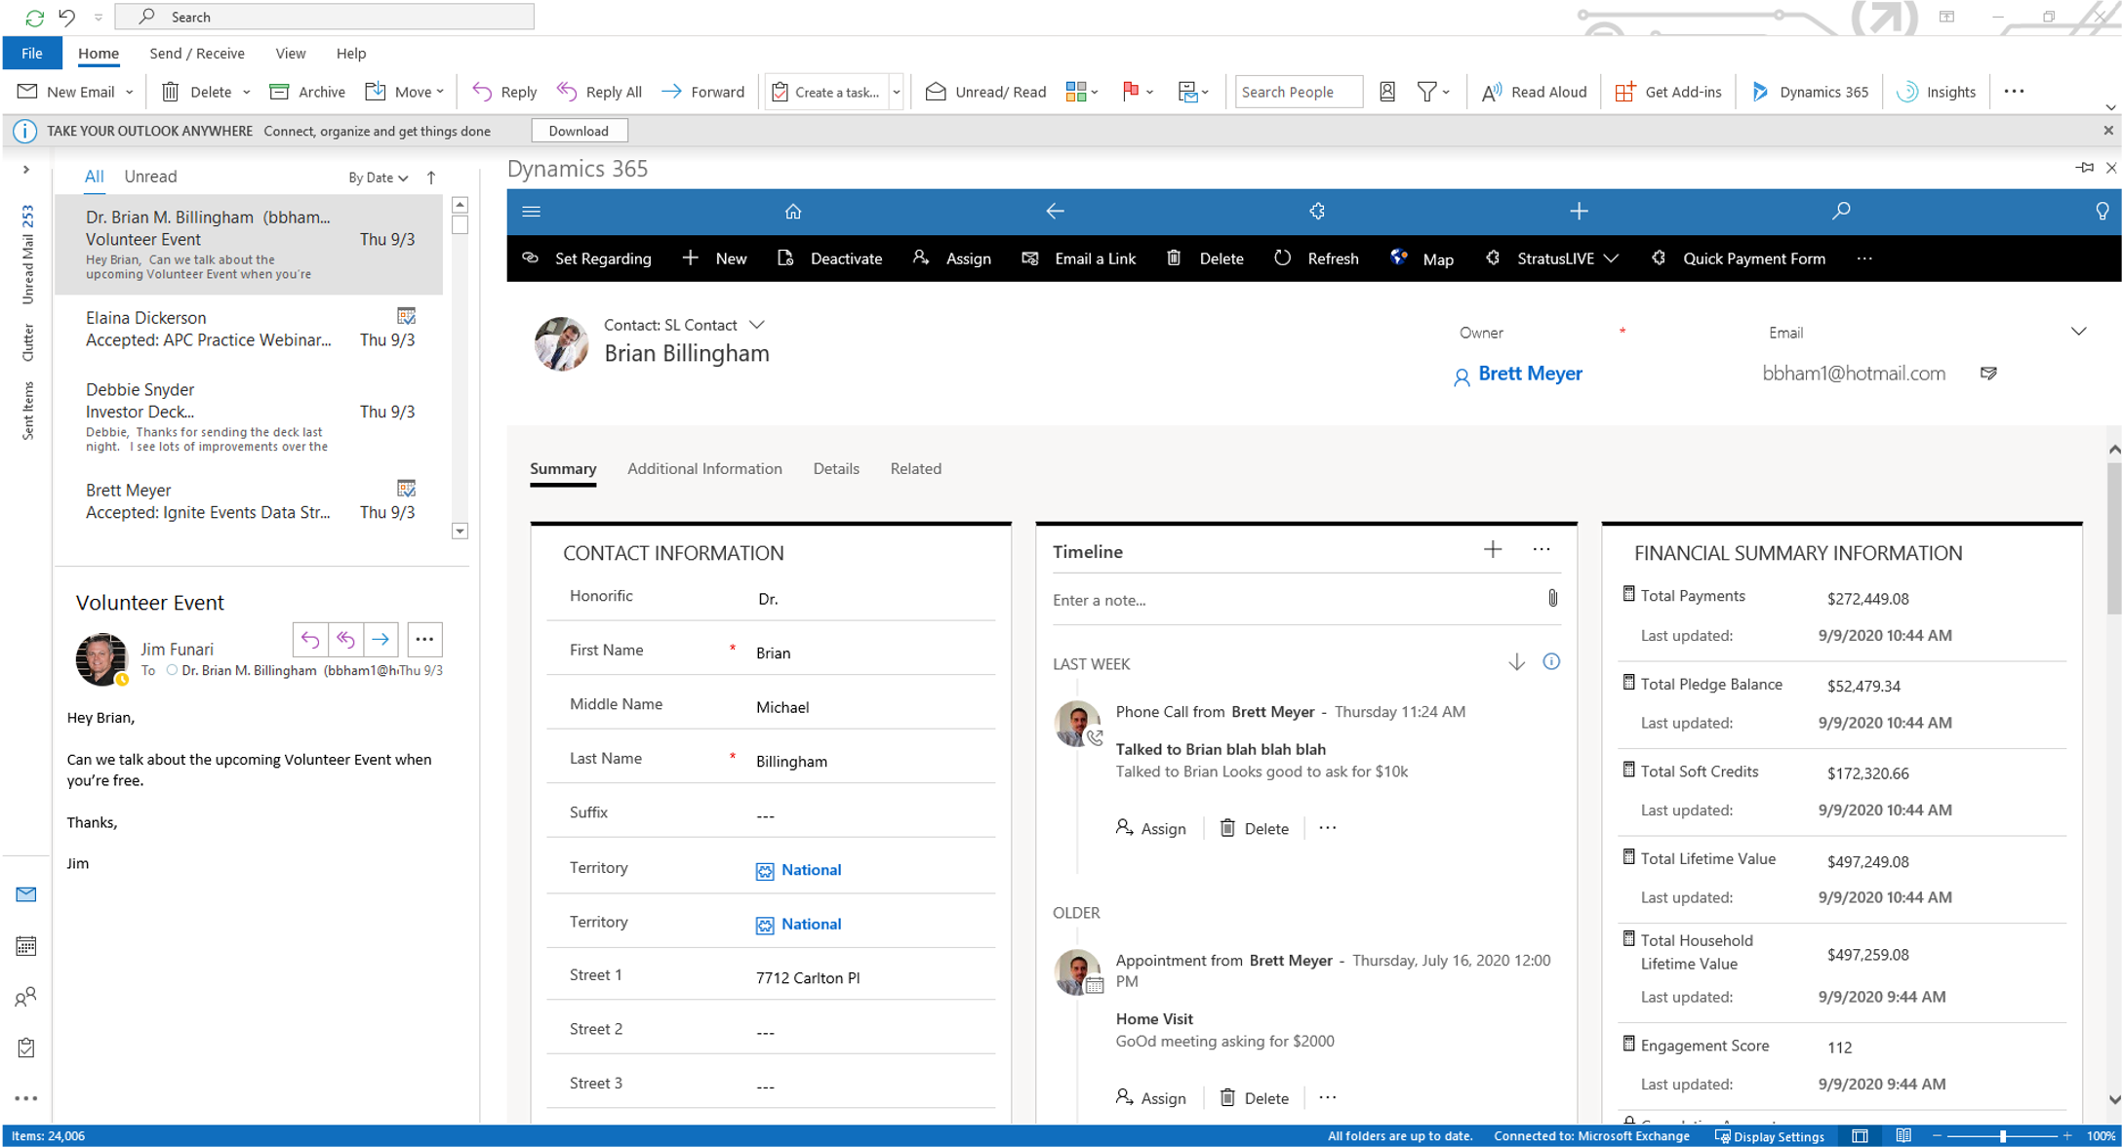This screenshot has width=2123, height=1147.
Task: Click the Dynamics 365 ribbon button
Action: (1811, 92)
